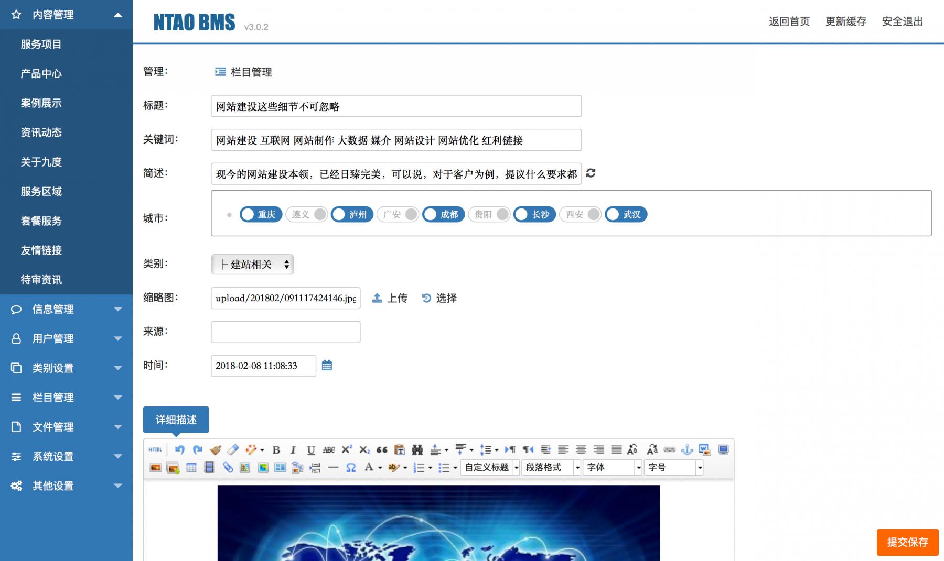Open the 类别 category dropdown
The image size is (944, 561).
[x=252, y=265]
